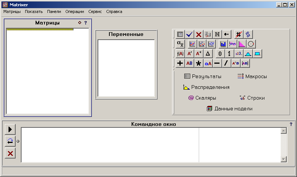Open the Сервис menu
This screenshot has height=177, width=297.
[95, 11]
